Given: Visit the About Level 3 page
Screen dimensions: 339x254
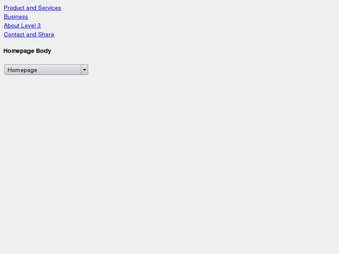Looking at the screenshot, I should [22, 26].
